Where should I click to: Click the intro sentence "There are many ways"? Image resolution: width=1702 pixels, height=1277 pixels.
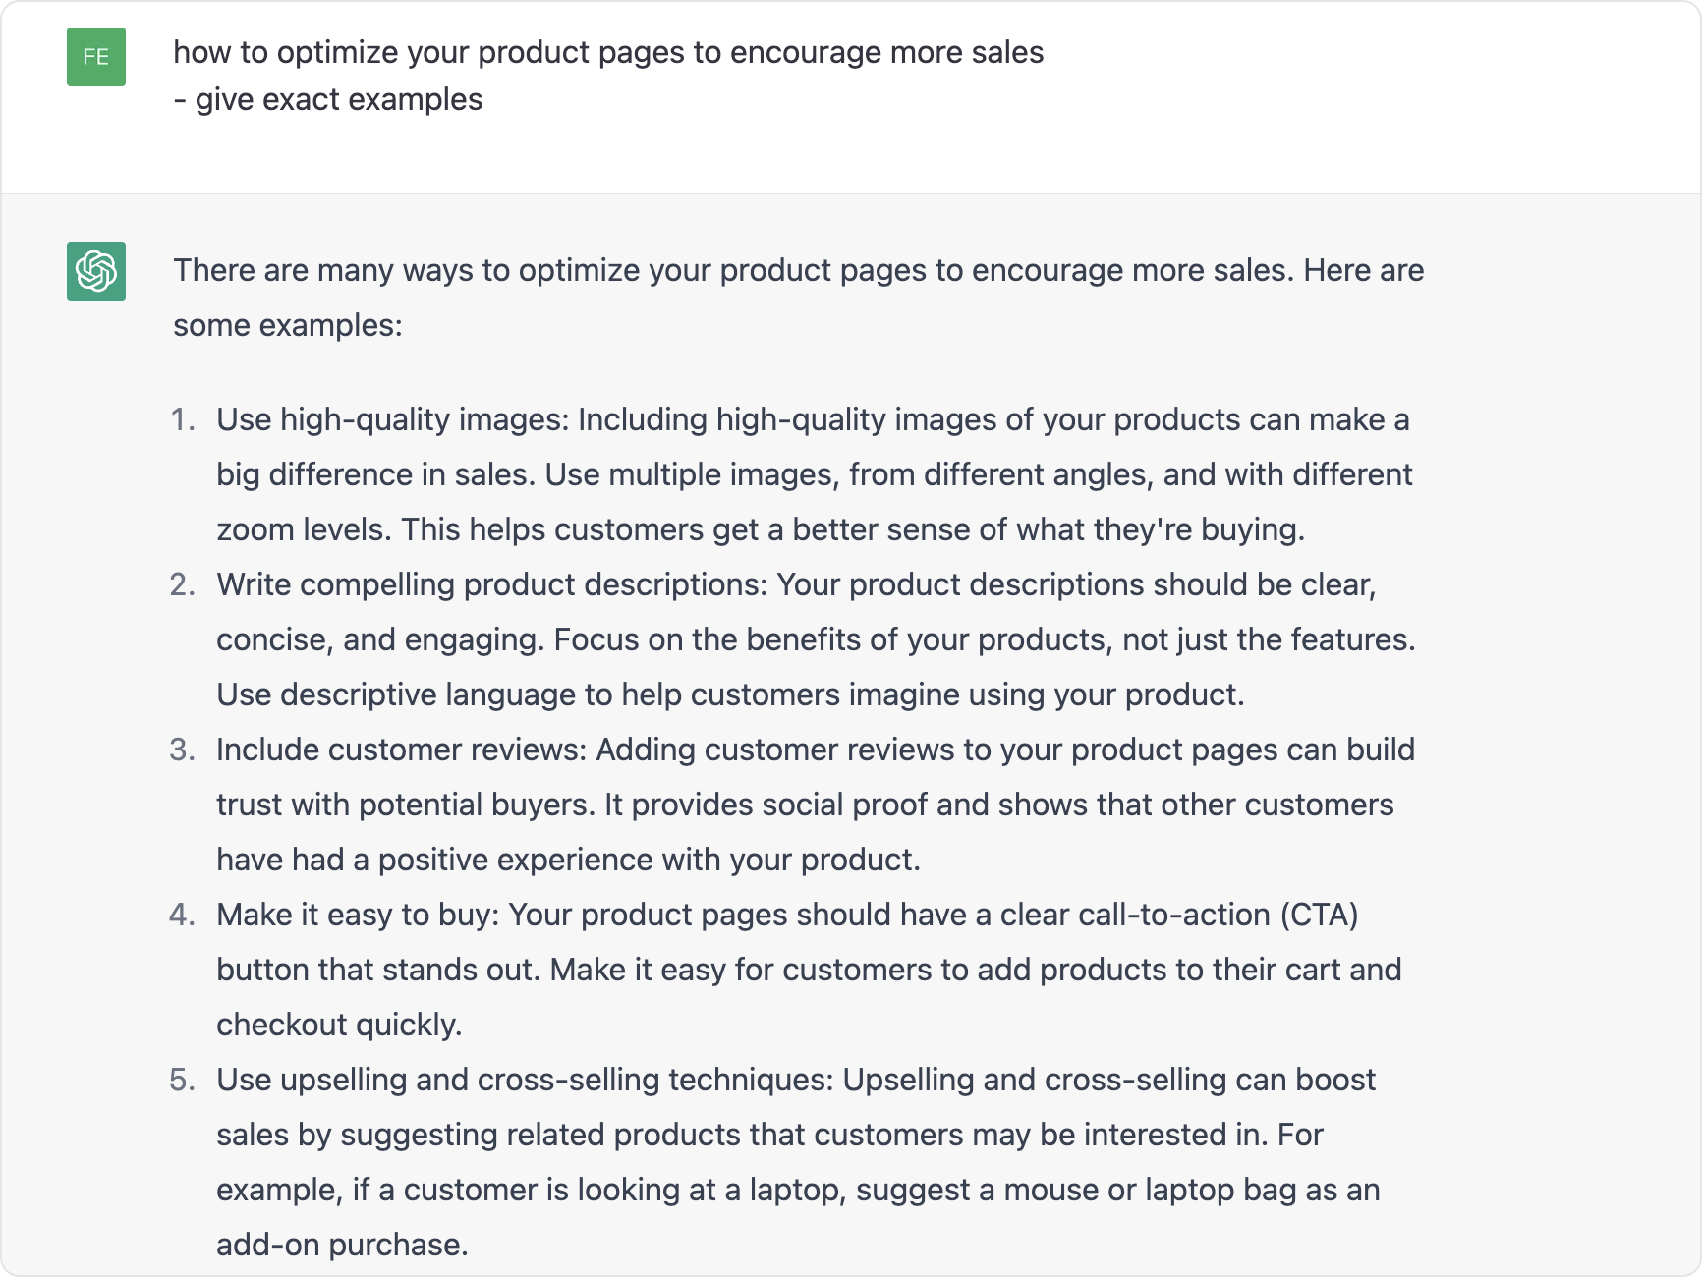click(799, 298)
